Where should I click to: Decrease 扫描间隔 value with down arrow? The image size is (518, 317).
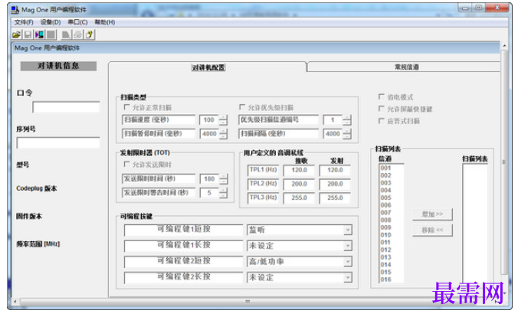click(x=346, y=136)
